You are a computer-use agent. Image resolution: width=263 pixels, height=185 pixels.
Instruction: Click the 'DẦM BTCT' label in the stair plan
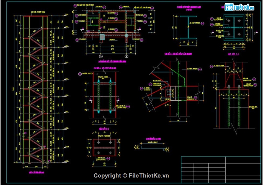tap(112, 40)
